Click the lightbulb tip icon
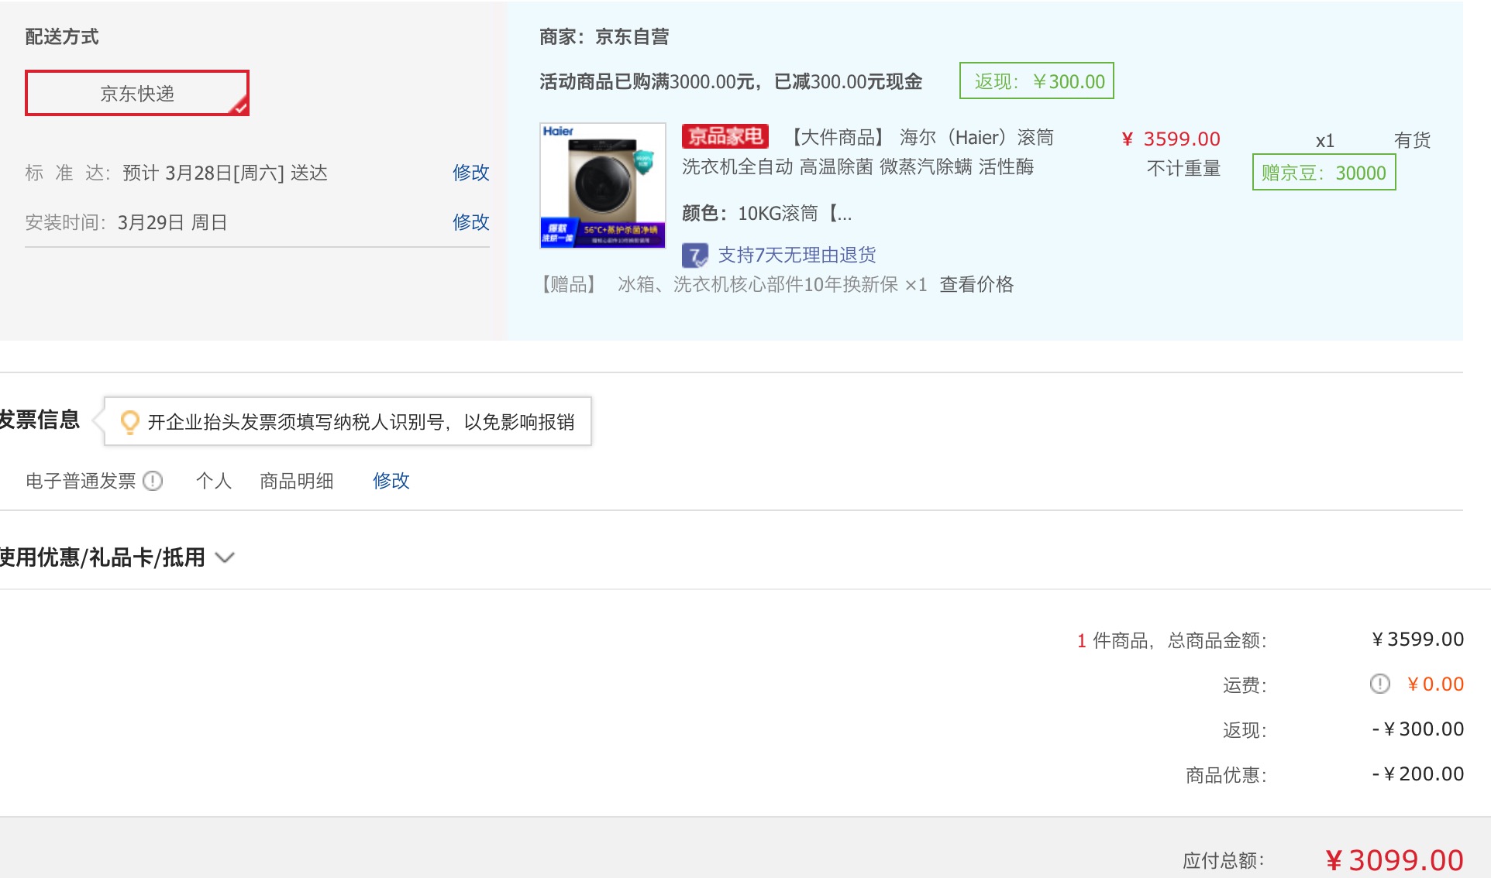1491x878 pixels. [x=129, y=422]
